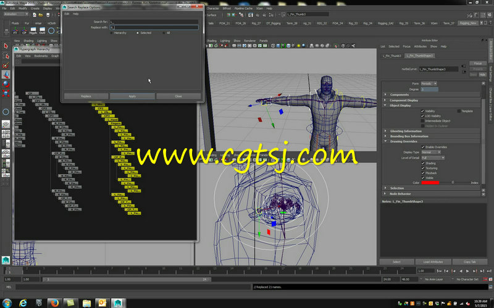Click the circle icon in left toolbox
The height and width of the screenshot is (308, 494).
point(6,112)
